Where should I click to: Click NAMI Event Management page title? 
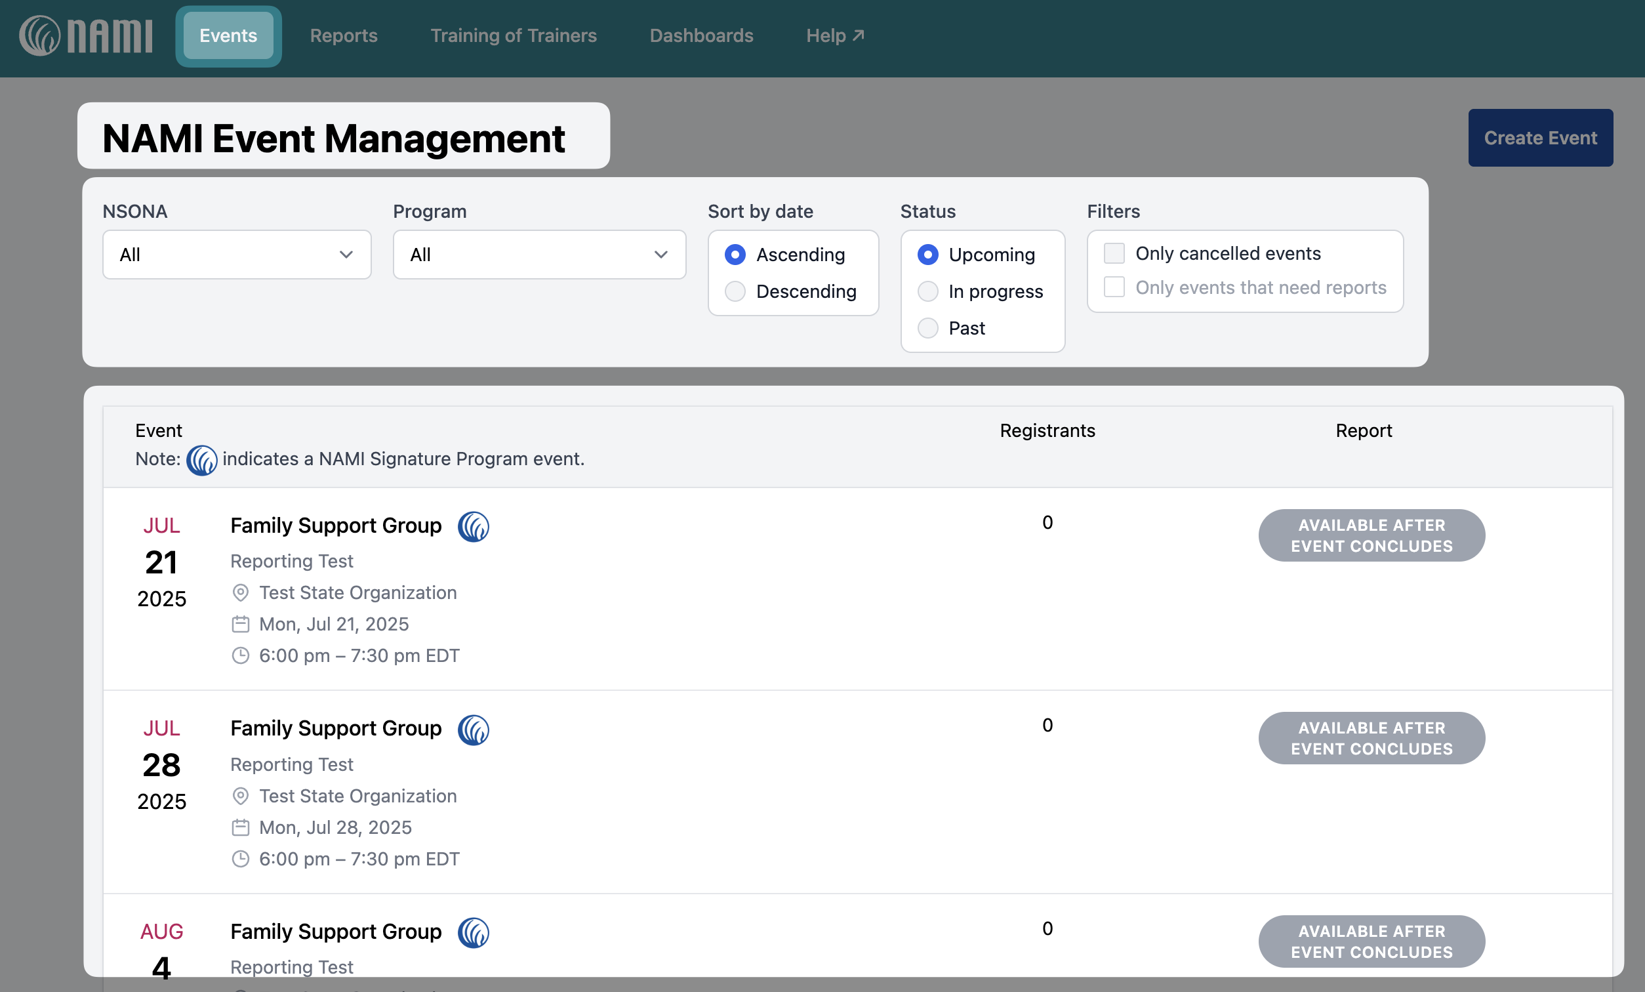[334, 138]
